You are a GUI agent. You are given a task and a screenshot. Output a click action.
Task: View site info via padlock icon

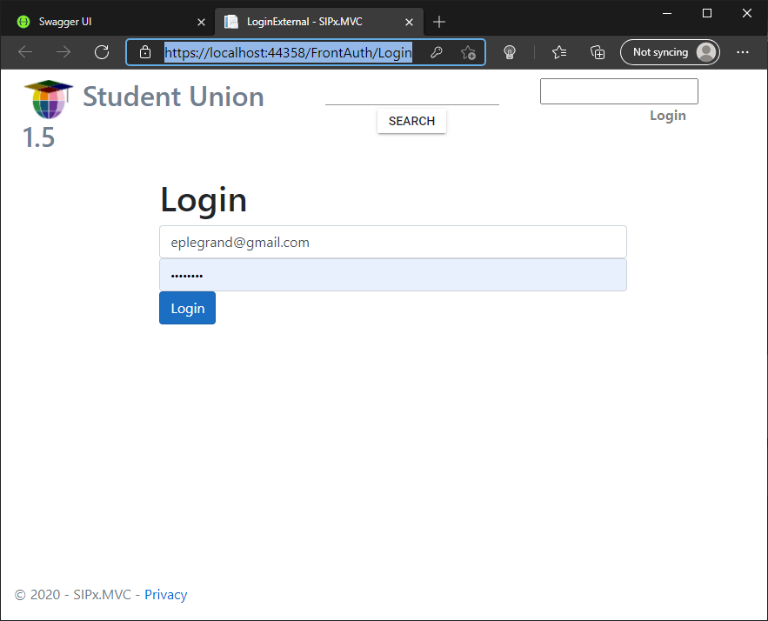pos(145,52)
